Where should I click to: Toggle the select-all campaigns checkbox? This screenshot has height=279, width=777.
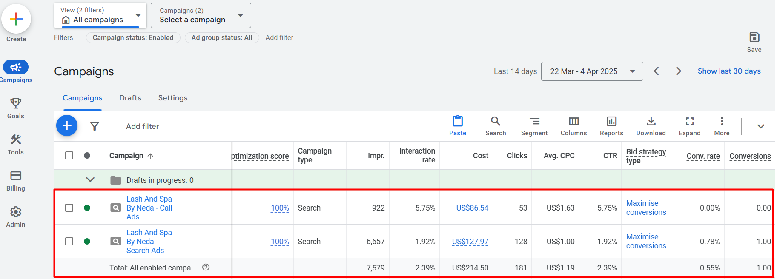[x=69, y=156]
